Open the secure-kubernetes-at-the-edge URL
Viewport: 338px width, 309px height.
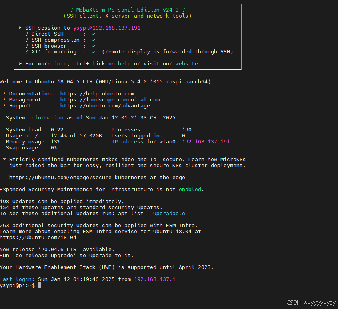tap(97, 178)
